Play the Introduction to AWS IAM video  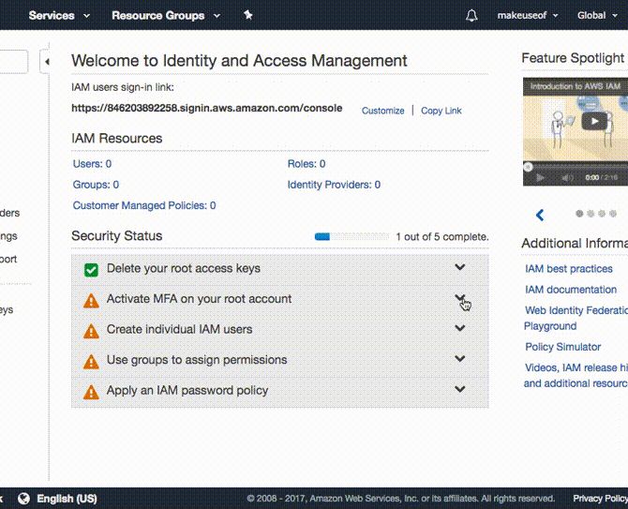592,121
